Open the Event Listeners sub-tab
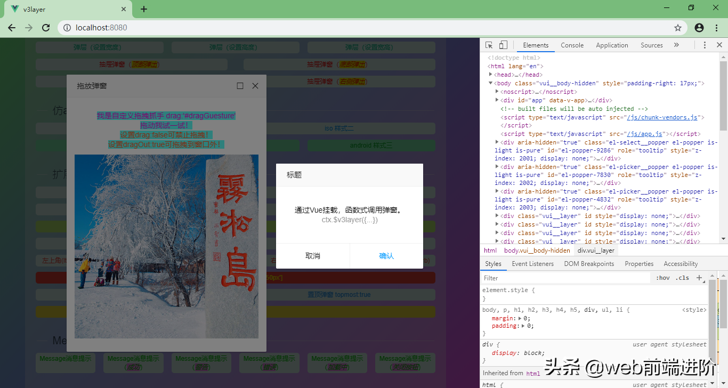This screenshot has height=388, width=728. click(x=532, y=264)
